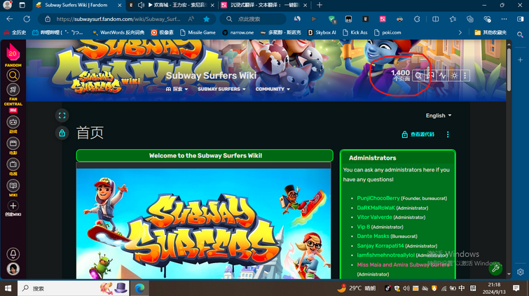Open the user avatar in Fandom sidebar
Viewport: 529px width, 296px height.
(13, 269)
